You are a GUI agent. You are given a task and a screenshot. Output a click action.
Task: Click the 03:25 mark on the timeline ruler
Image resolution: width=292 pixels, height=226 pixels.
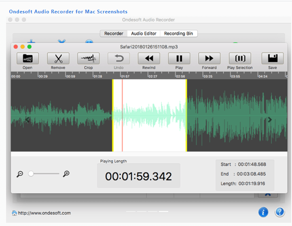[208, 76]
